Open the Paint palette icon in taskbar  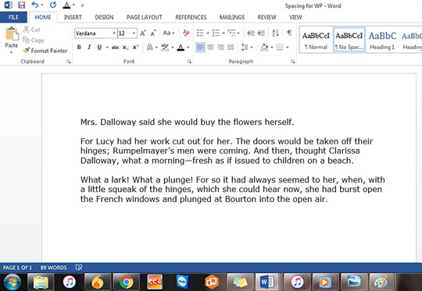tap(381, 282)
